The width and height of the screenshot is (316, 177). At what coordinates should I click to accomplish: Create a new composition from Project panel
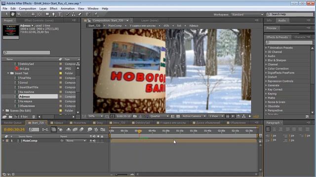pyautogui.click(x=17, y=117)
